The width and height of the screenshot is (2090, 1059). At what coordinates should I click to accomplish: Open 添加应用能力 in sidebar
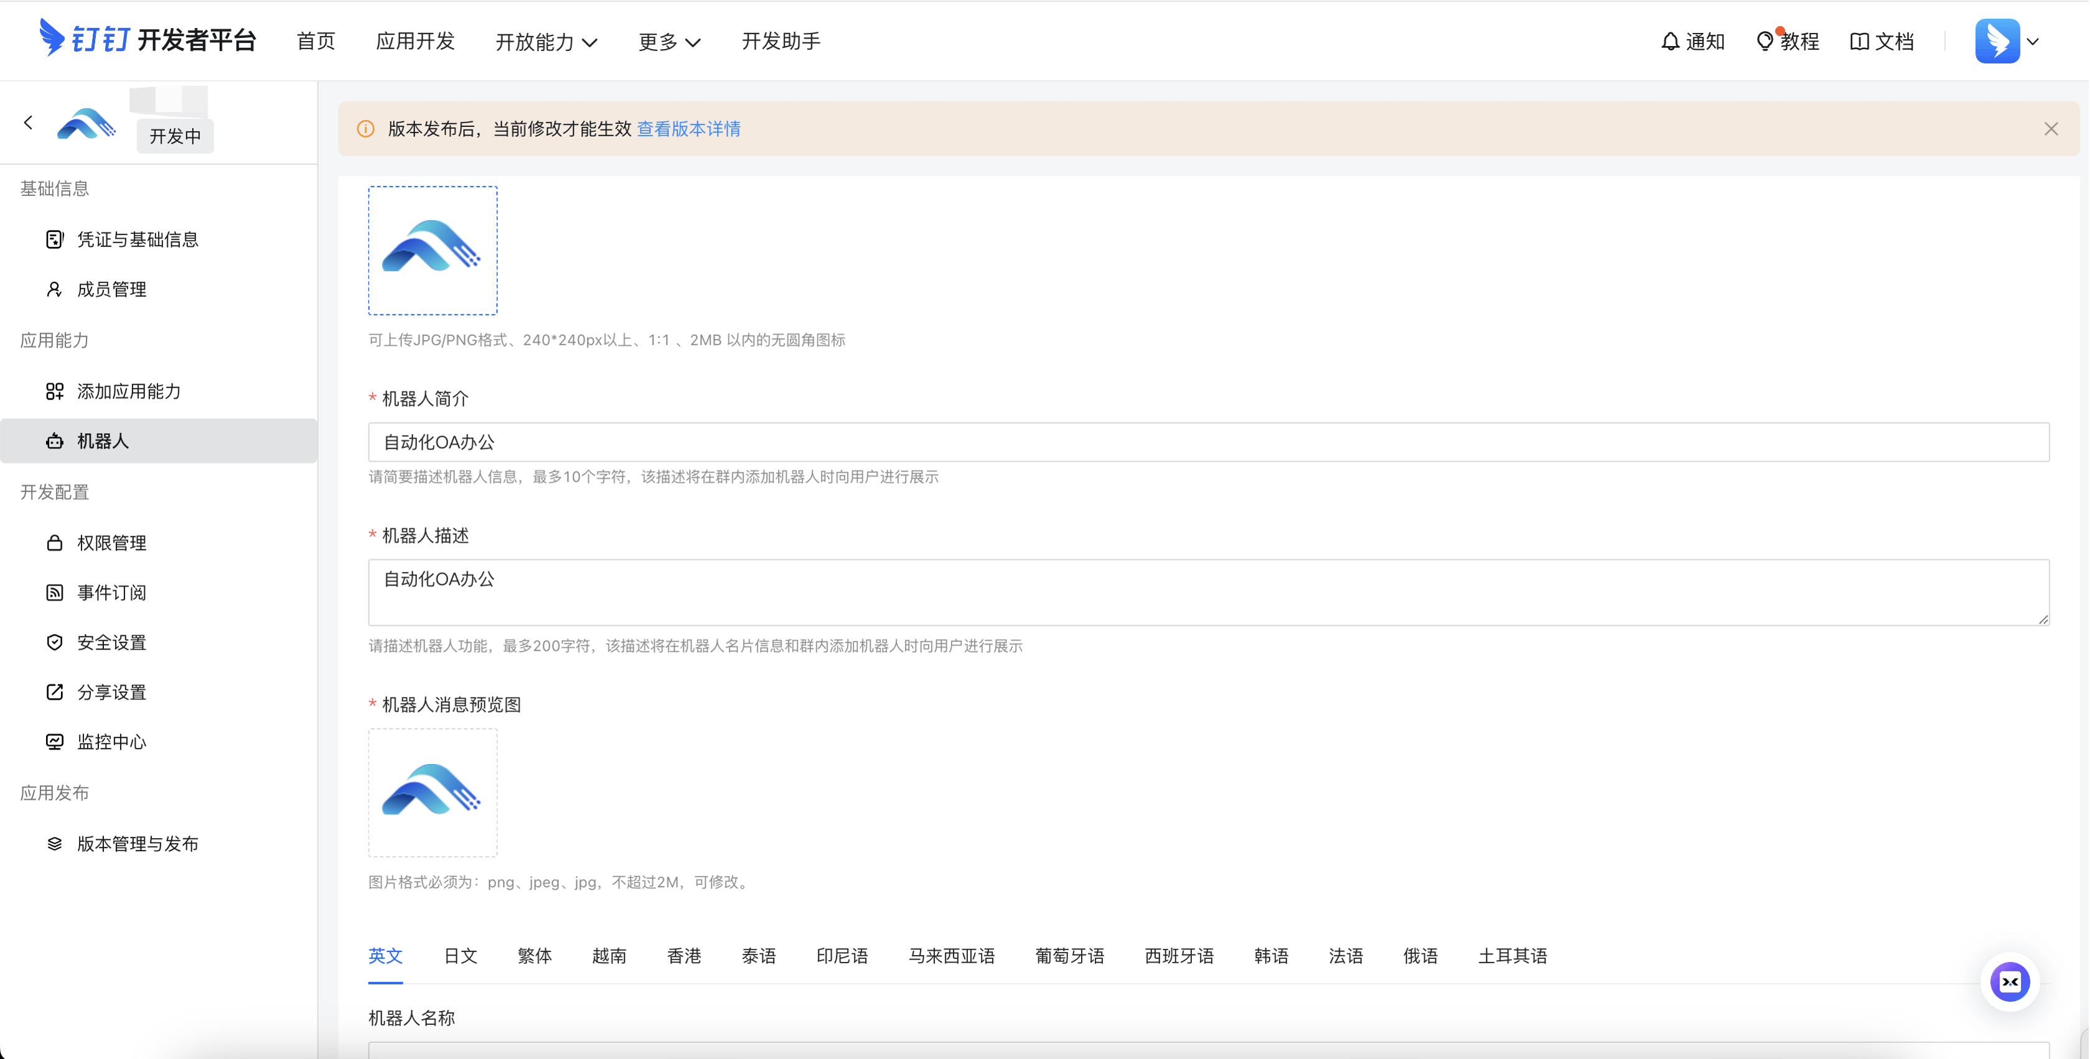point(131,391)
